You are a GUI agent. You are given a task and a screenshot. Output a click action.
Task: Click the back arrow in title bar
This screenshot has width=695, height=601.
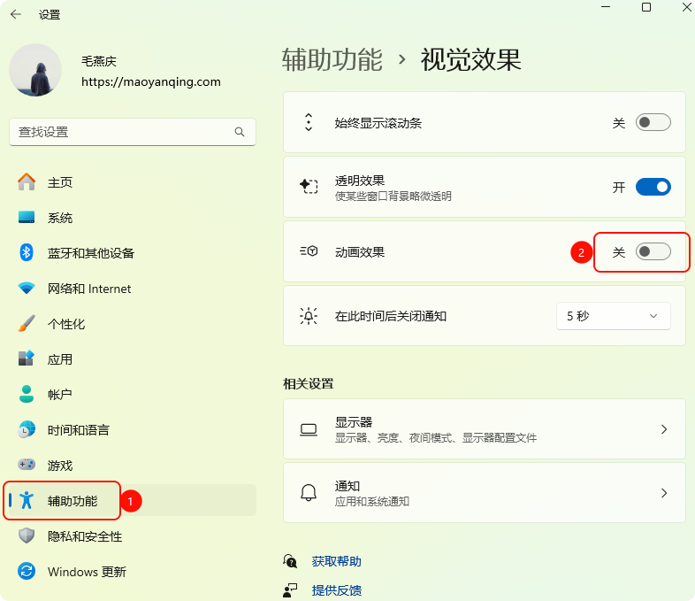point(16,15)
